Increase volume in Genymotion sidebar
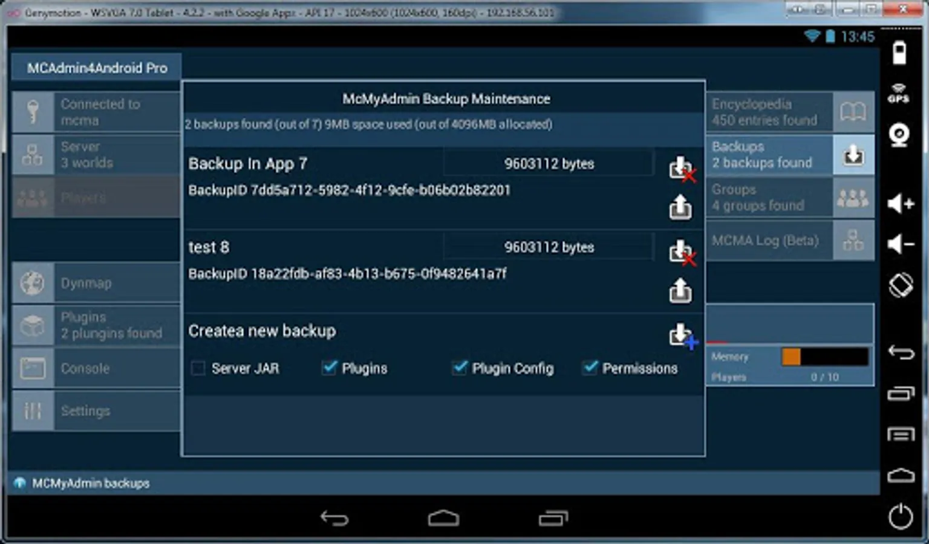Image resolution: width=929 pixels, height=544 pixels. pos(901,203)
